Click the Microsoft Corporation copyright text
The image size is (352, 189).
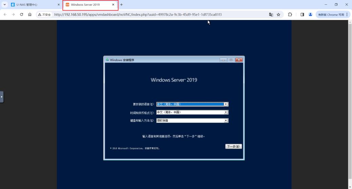pyautogui.click(x=135, y=148)
